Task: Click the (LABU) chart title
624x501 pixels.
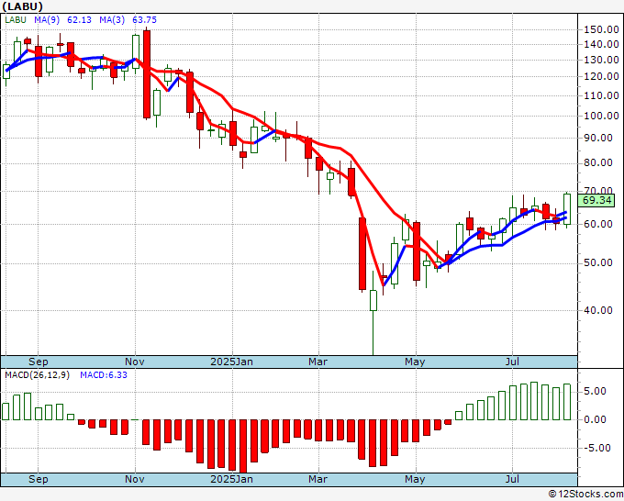Action: tap(22, 6)
